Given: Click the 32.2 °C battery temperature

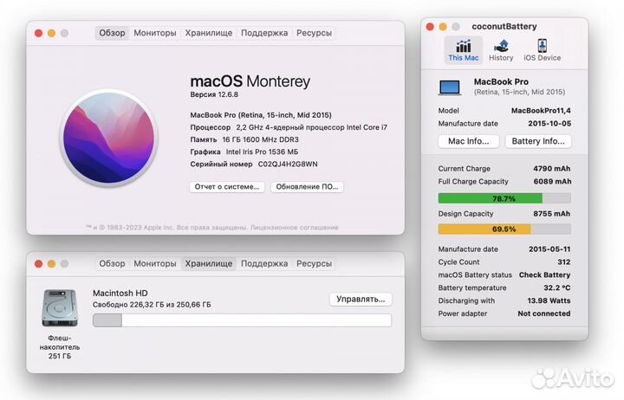Looking at the screenshot, I should point(556,287).
